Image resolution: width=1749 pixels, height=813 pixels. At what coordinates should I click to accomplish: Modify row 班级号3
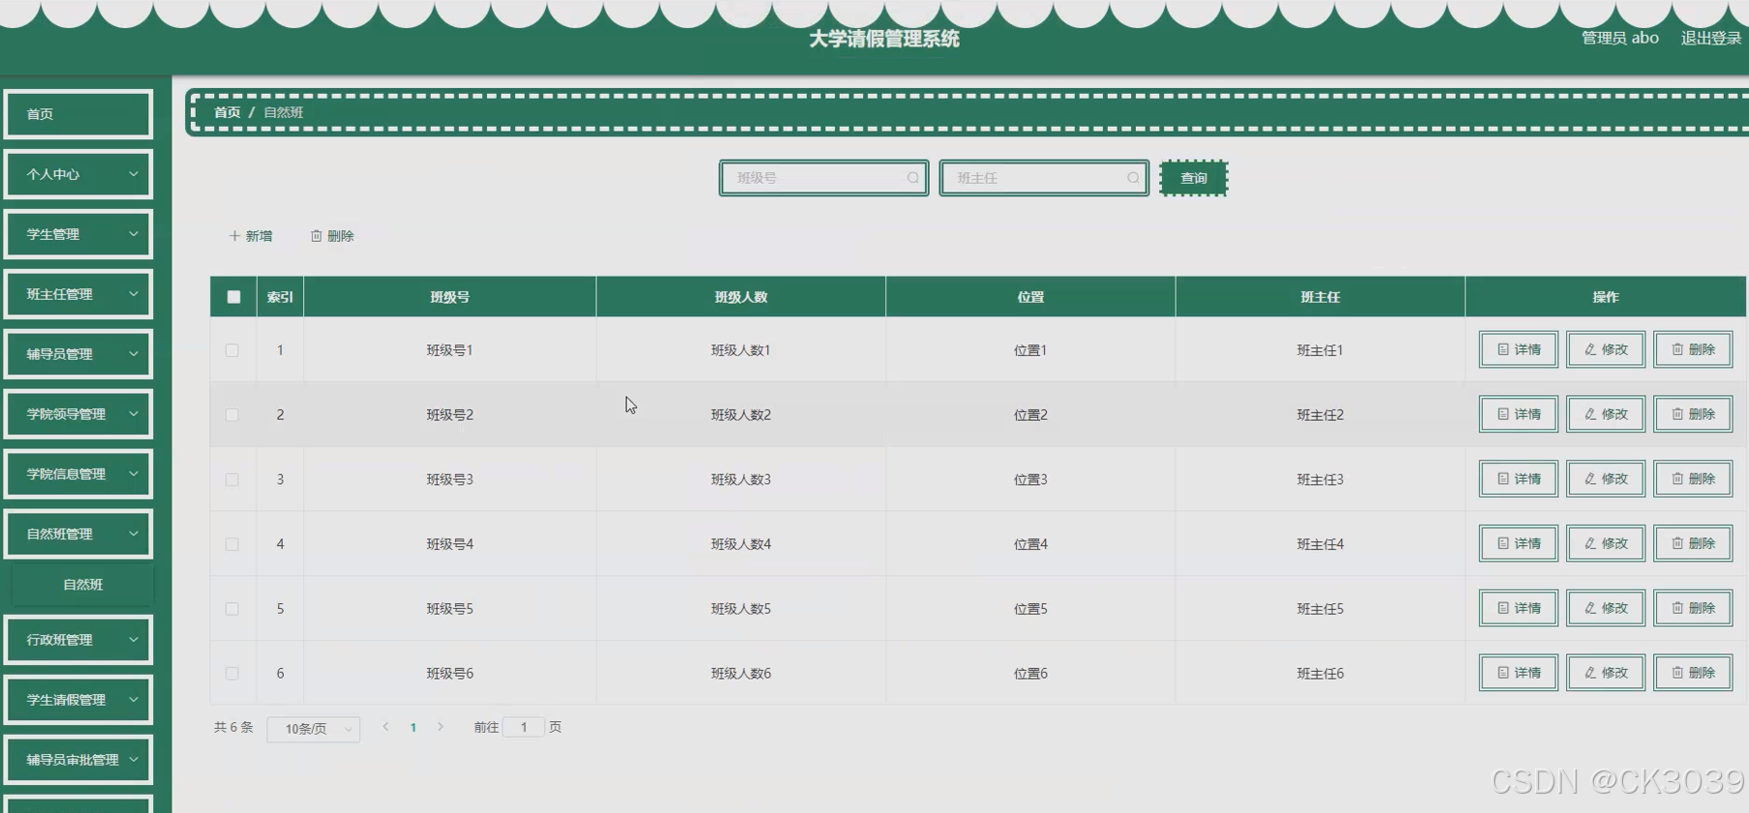coord(1606,479)
